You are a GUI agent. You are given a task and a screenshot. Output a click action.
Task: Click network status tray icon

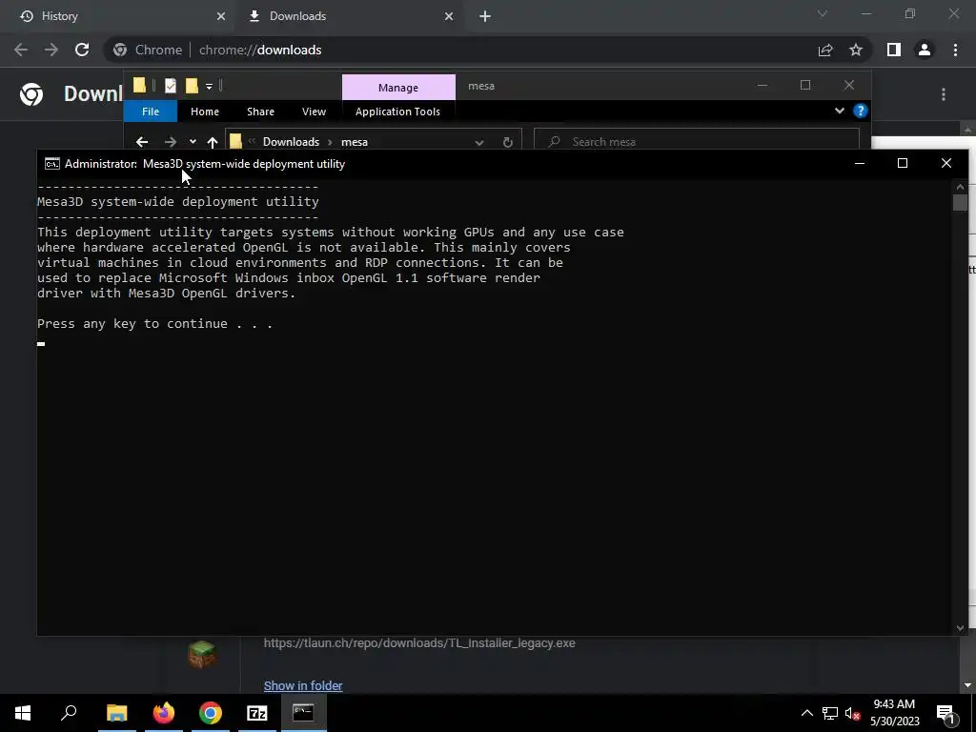click(830, 713)
